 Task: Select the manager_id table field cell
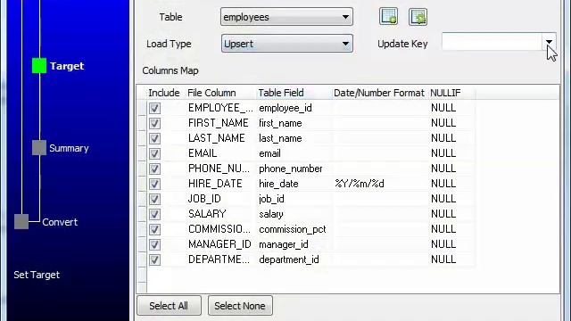(x=294, y=244)
